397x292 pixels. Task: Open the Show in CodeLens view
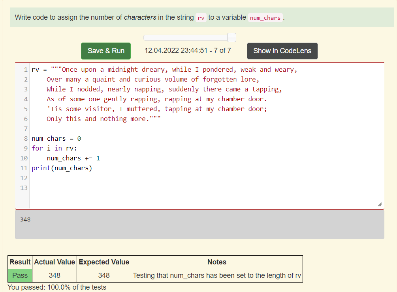[x=282, y=51]
